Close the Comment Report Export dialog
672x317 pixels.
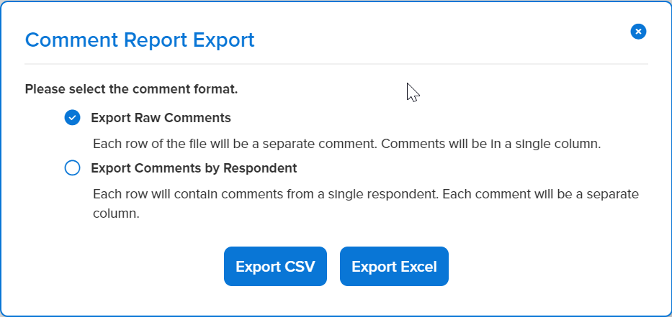[x=638, y=31]
